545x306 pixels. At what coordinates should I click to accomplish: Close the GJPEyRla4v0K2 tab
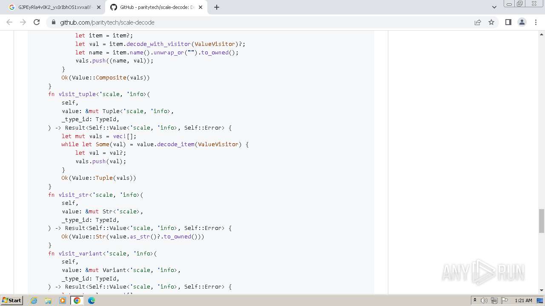(98, 7)
